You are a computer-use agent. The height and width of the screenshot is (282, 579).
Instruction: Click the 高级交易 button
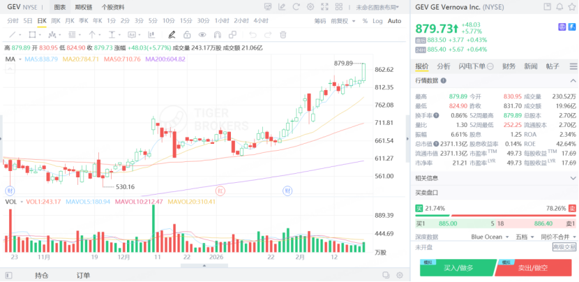tap(564, 247)
